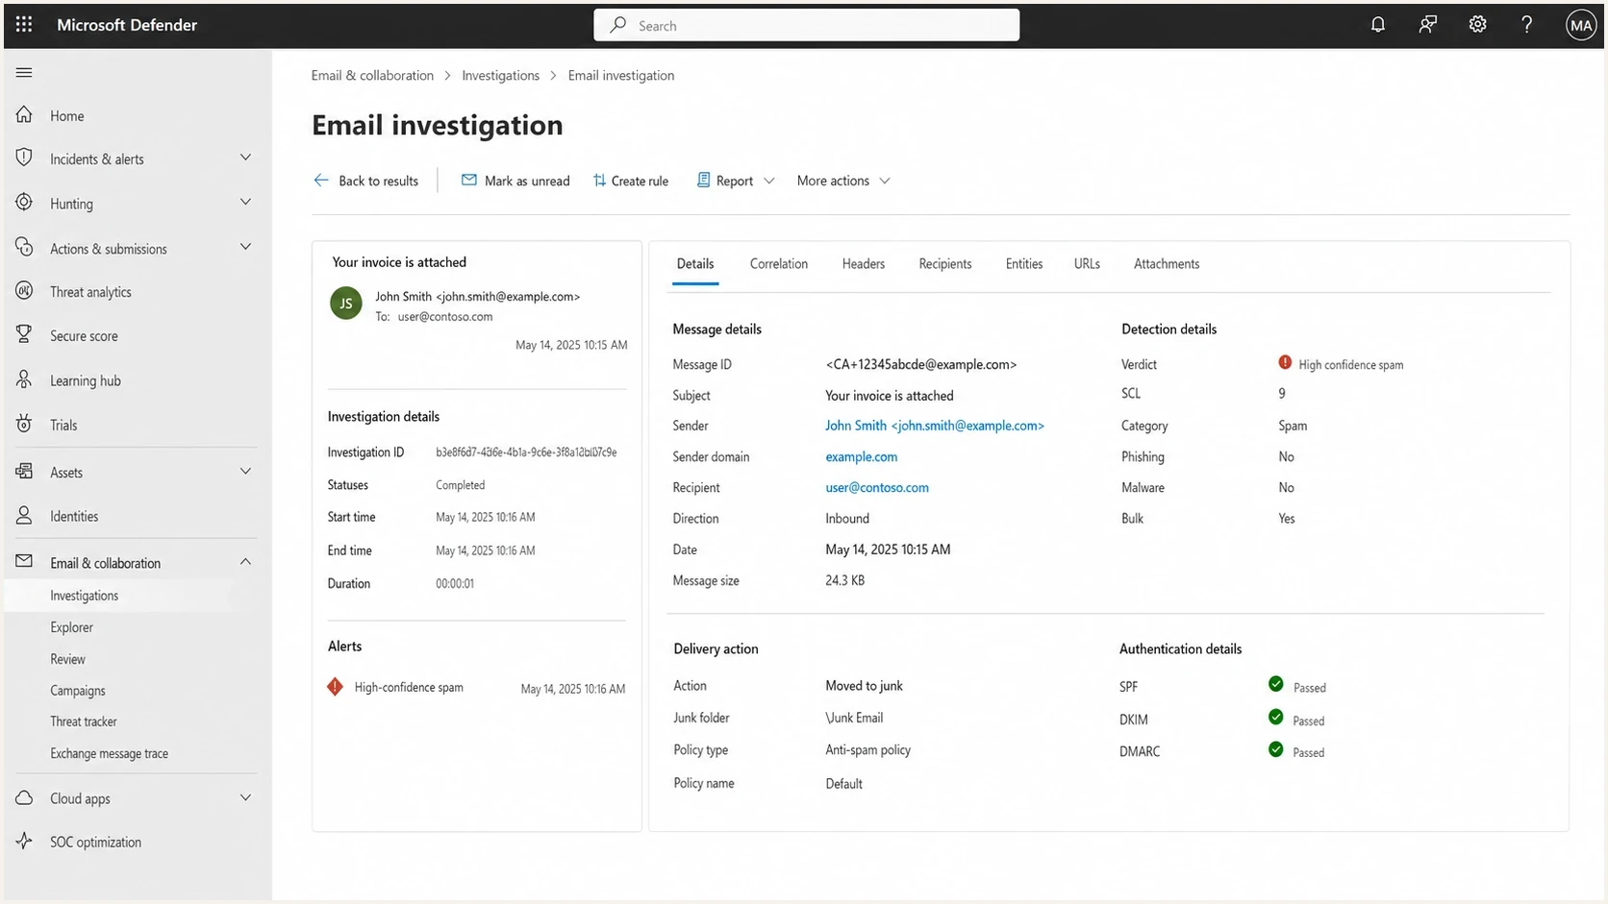The height and width of the screenshot is (904, 1608).
Task: Collapse Email & collaboration chevron
Action: [x=245, y=562]
